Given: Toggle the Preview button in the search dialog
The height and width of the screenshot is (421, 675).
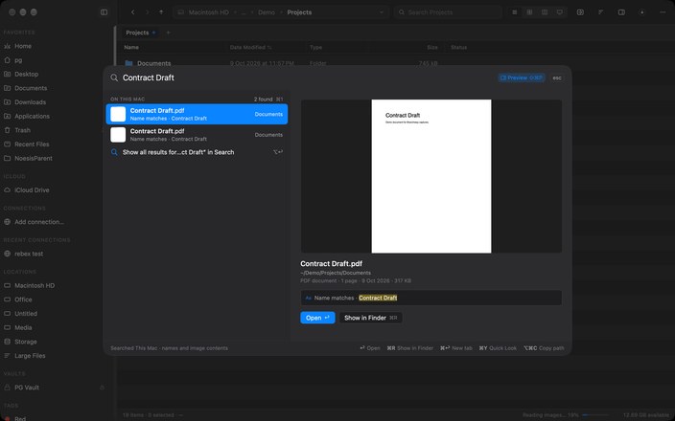Looking at the screenshot, I should point(522,78).
